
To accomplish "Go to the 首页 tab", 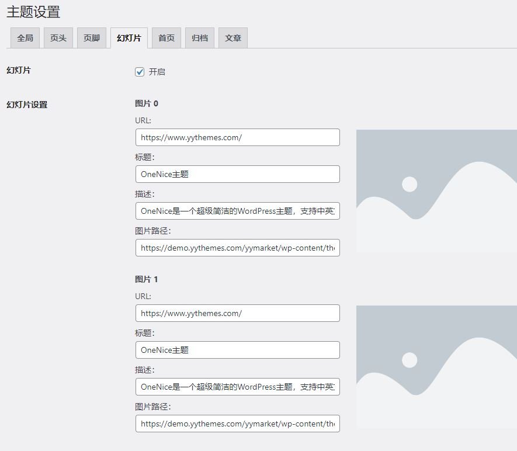I will 166,38.
